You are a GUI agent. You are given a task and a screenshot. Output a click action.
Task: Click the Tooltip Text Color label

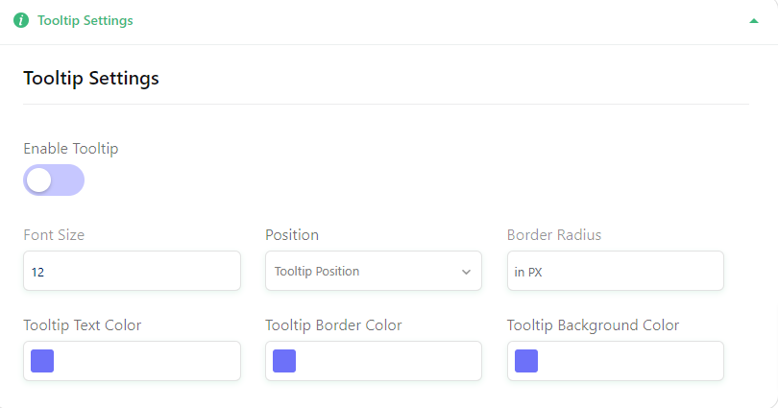pos(83,325)
